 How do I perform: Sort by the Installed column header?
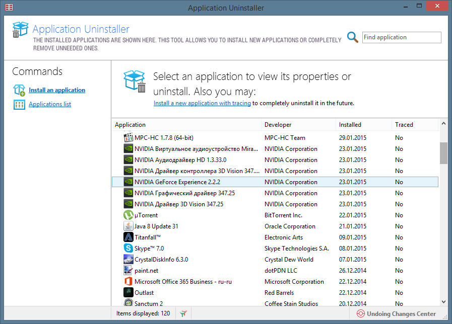(x=363, y=125)
